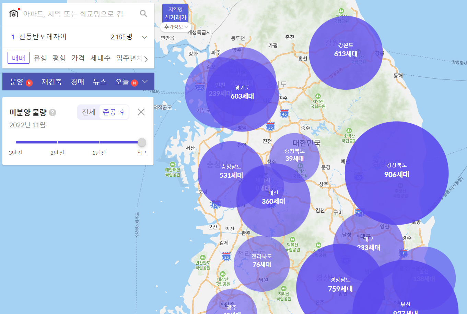The image size is (467, 314).
Task: Click the highway 35 shield icon
Action: [x=271, y=126]
